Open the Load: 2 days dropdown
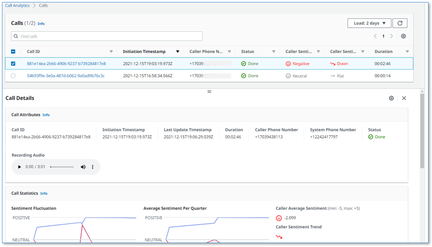Image resolution: width=432 pixels, height=247 pixels. click(x=369, y=23)
